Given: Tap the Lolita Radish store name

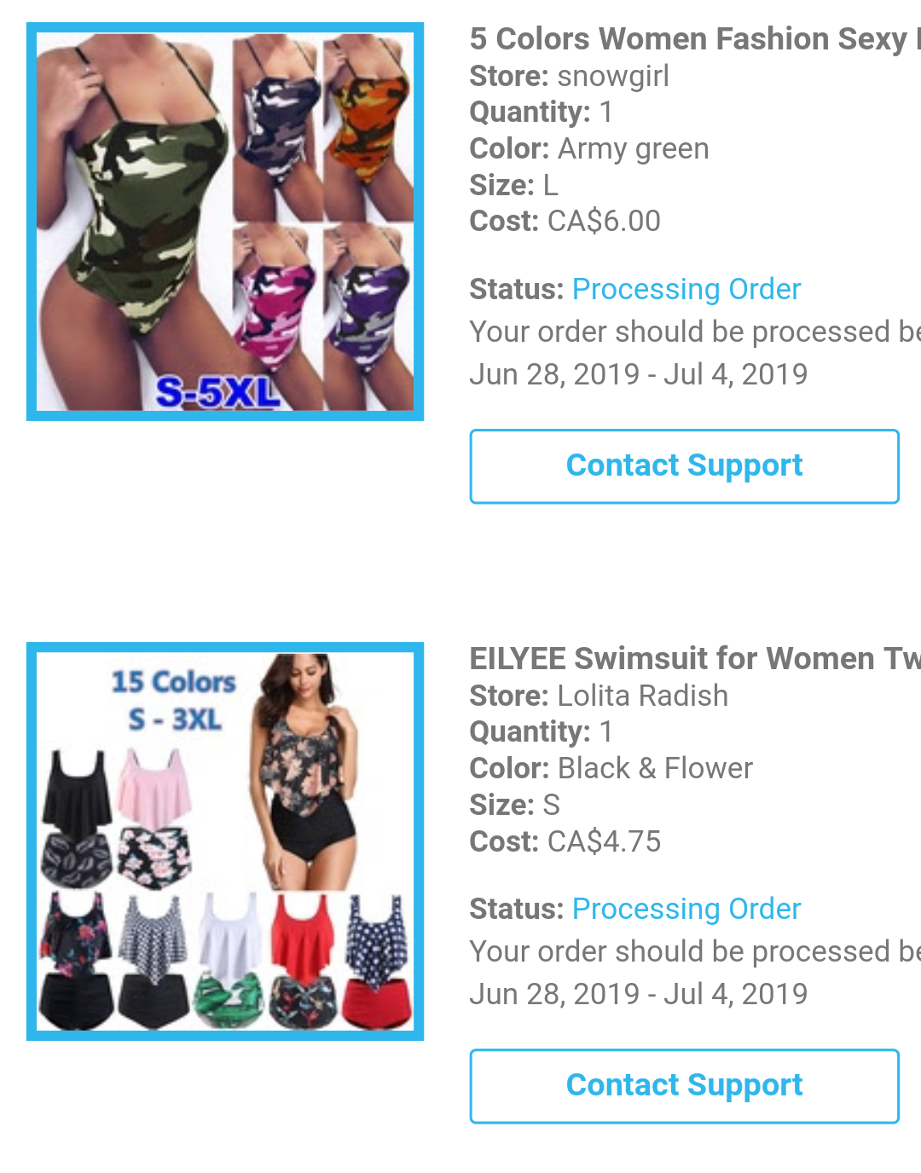Looking at the screenshot, I should click(x=643, y=696).
